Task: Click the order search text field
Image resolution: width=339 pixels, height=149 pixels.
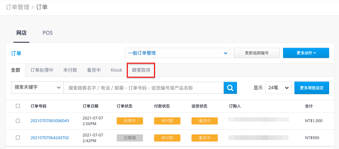Action: (144, 88)
